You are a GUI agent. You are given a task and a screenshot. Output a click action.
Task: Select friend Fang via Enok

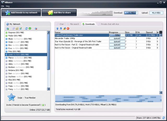pyautogui.click(x=26, y=89)
